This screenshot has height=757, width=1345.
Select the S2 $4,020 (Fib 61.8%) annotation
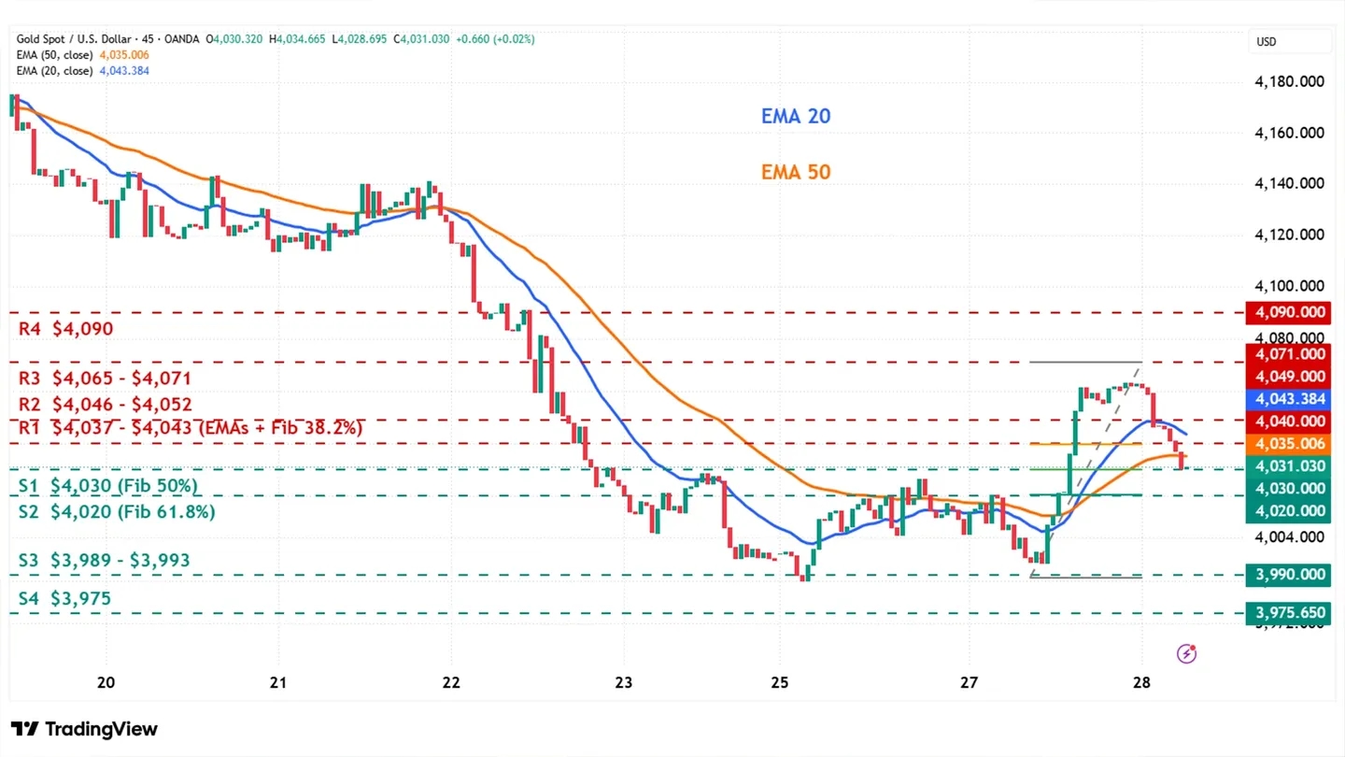point(117,511)
